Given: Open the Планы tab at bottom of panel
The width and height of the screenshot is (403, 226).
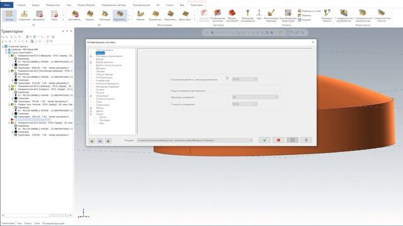Looking at the screenshot, I should click(28, 223).
